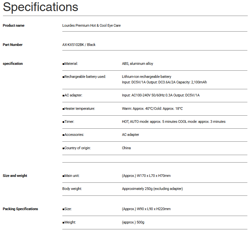The height and width of the screenshot is (230, 248).
Task: Click the 'AC adapter:' specification label
Action: (72, 95)
